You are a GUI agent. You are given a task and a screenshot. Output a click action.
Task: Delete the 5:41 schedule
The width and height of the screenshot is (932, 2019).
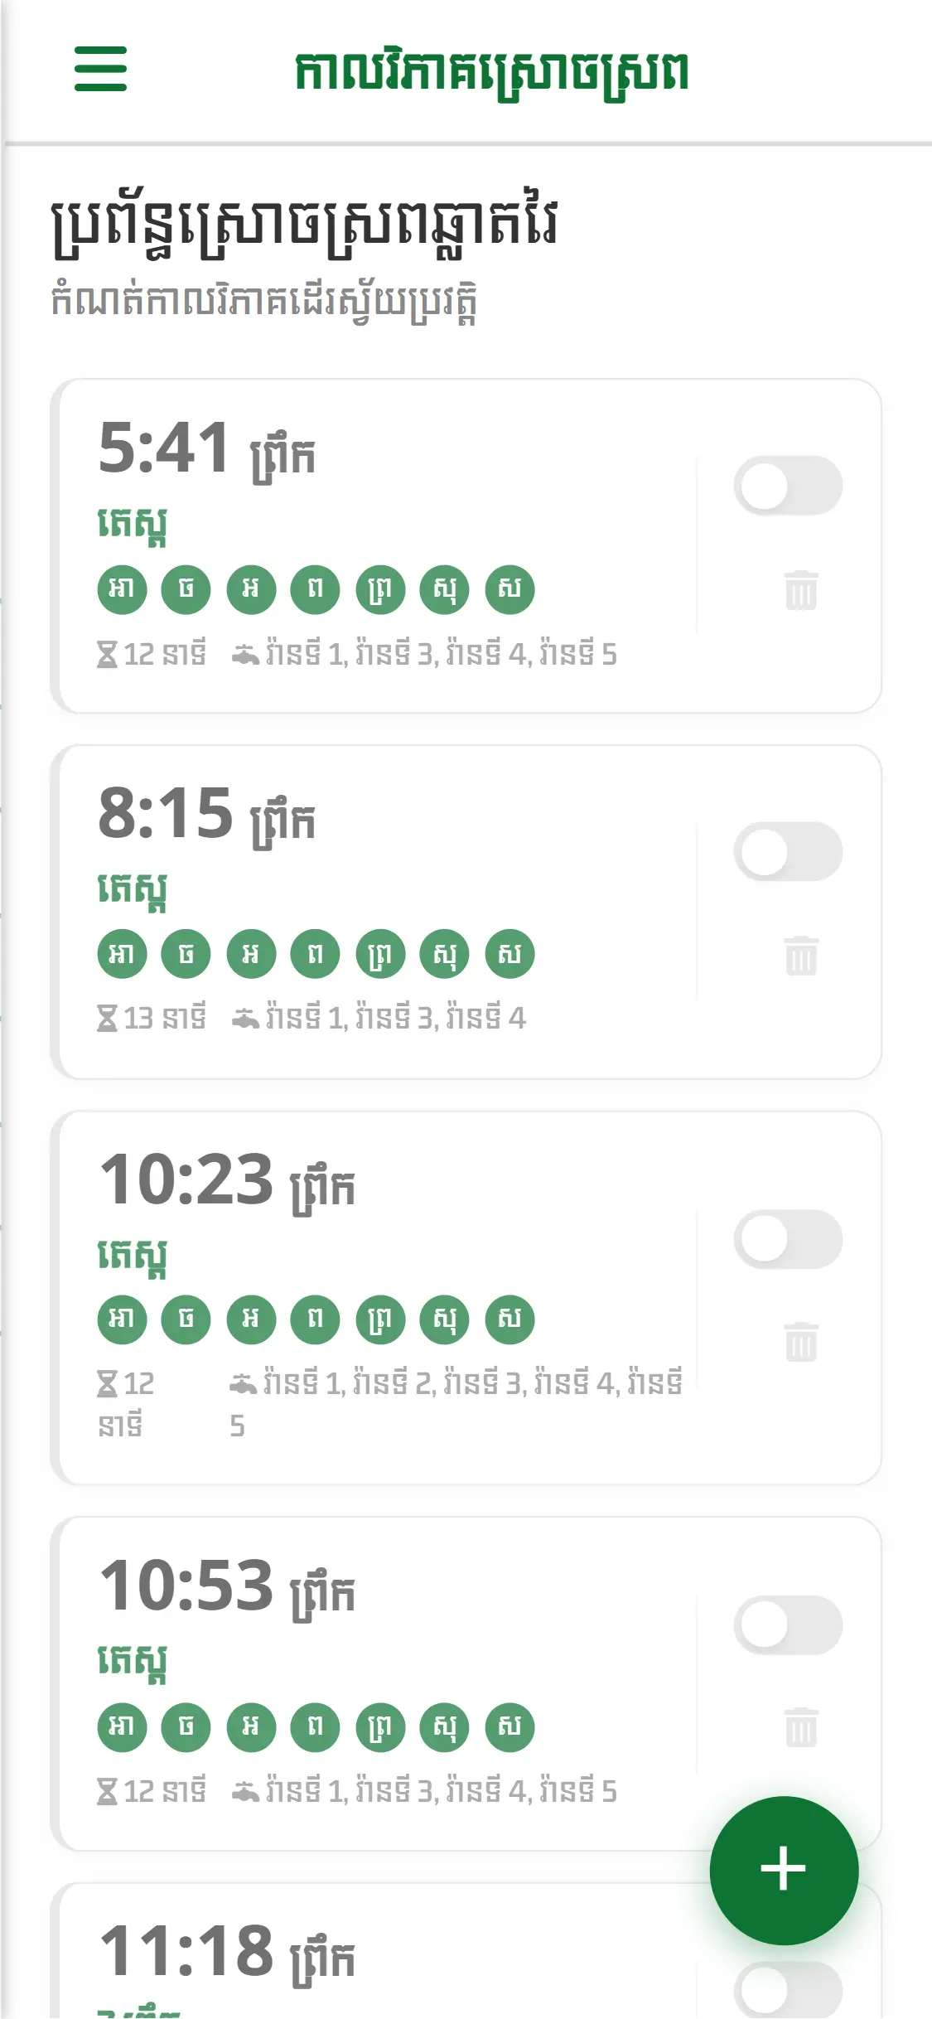coord(800,590)
